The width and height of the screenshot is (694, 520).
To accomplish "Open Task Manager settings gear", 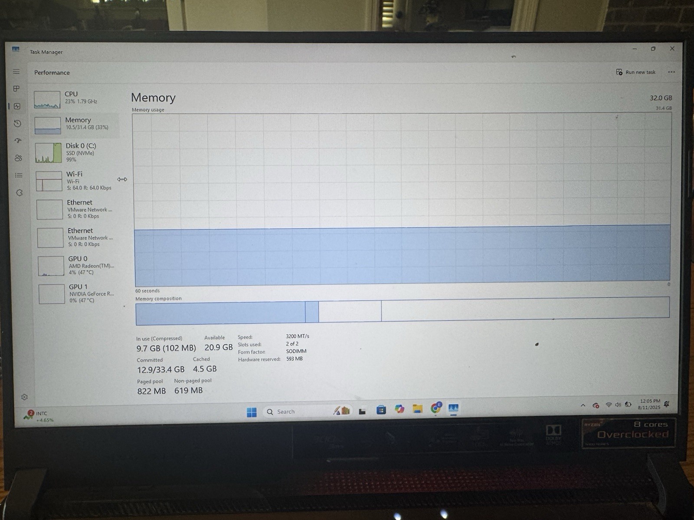I will 24,396.
